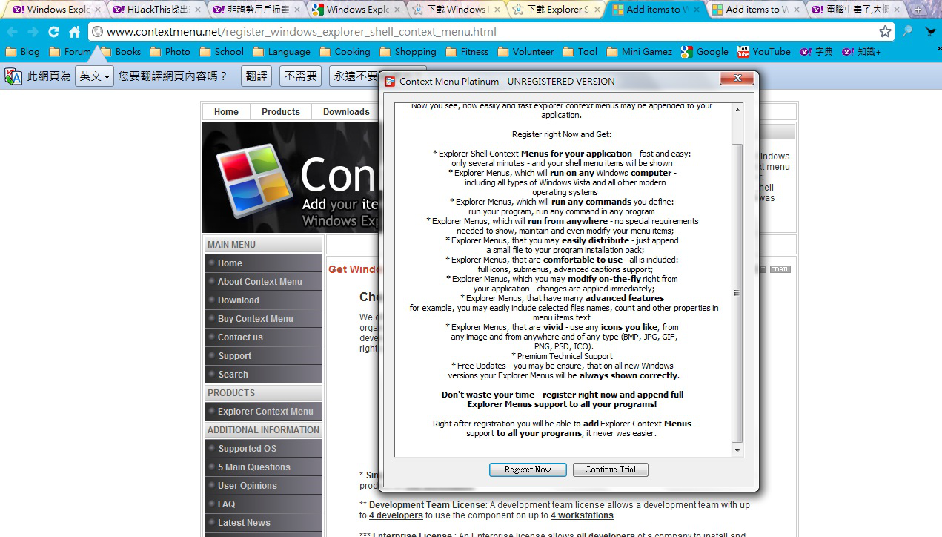Click the Google Translate bar icon
Viewport: 942px width, 537px height.
[x=13, y=76]
